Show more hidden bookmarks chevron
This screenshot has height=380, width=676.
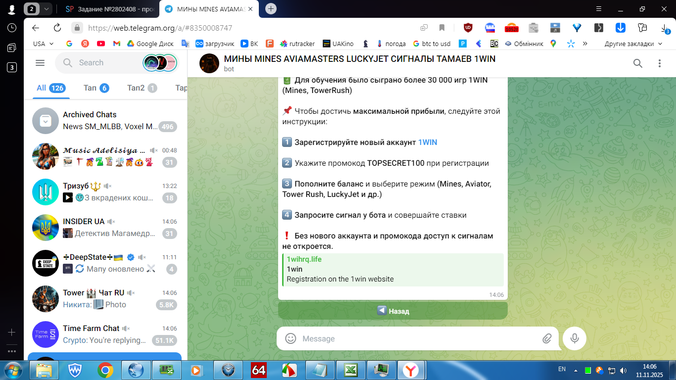pos(585,44)
